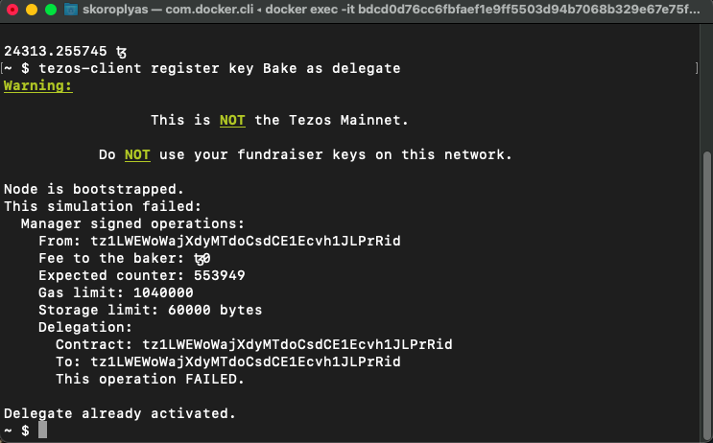Maximize the terminal with green button
Viewport: 713px width, 443px height.
tap(51, 12)
